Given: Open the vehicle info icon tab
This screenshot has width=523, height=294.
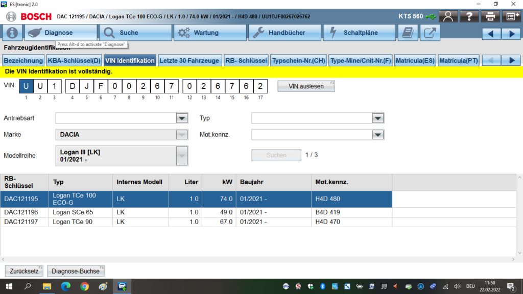Looking at the screenshot, I should coord(12,33).
